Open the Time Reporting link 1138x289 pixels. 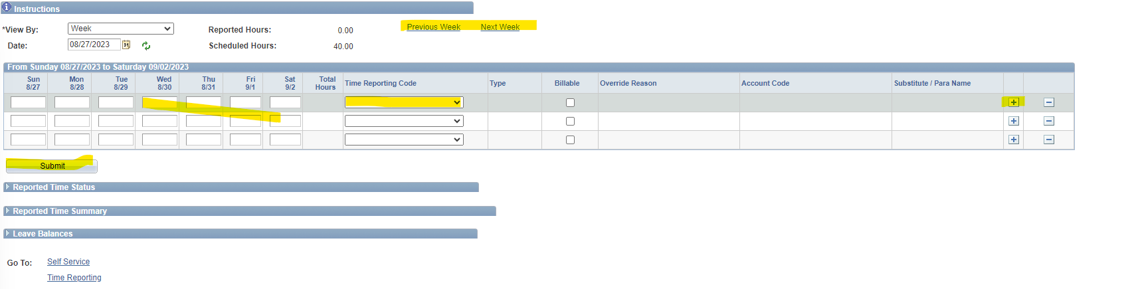point(74,278)
